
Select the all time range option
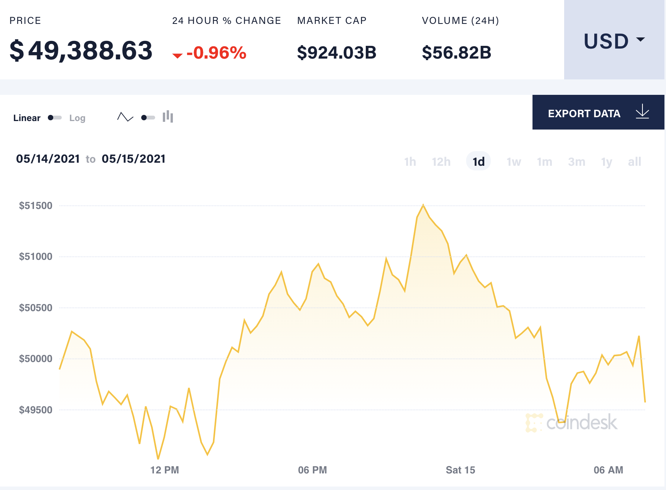click(634, 162)
